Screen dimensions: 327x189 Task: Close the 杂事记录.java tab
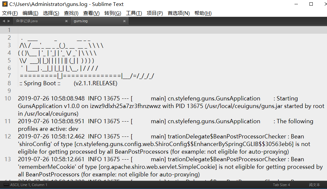point(66,21)
